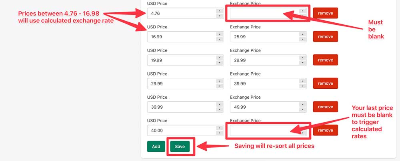Increment the 4.76 USD Price stepper

(x=220, y=11)
